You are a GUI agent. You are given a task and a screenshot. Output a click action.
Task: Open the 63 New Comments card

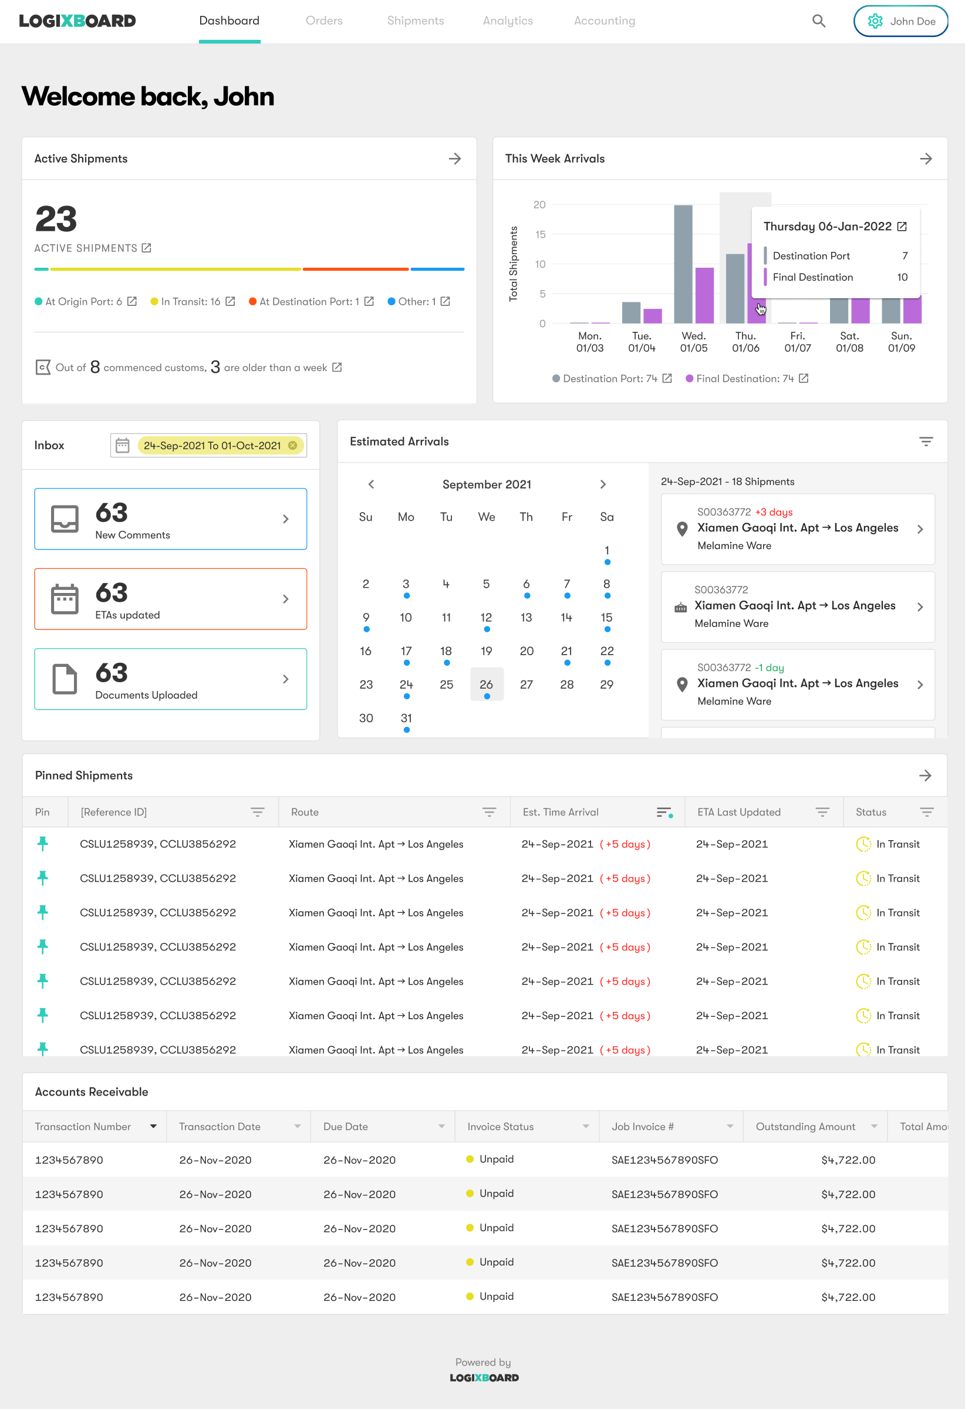pos(170,519)
